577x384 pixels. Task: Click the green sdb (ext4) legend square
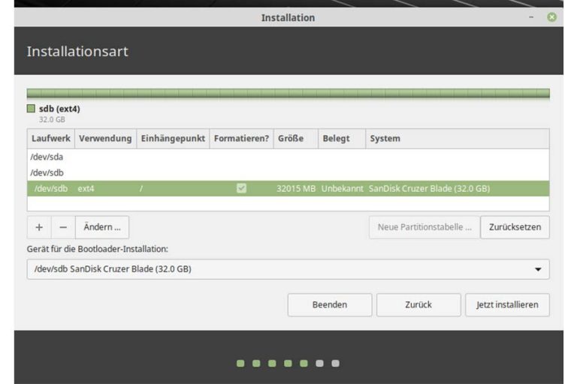click(32, 109)
